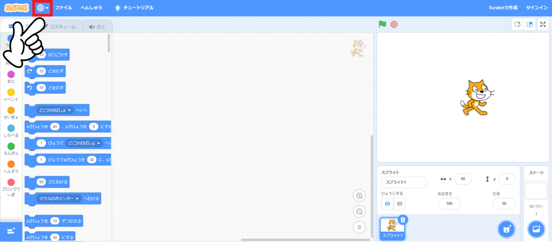Image resolution: width=552 pixels, height=242 pixels.
Task: Click the cat sprite on stage
Action: (x=477, y=98)
